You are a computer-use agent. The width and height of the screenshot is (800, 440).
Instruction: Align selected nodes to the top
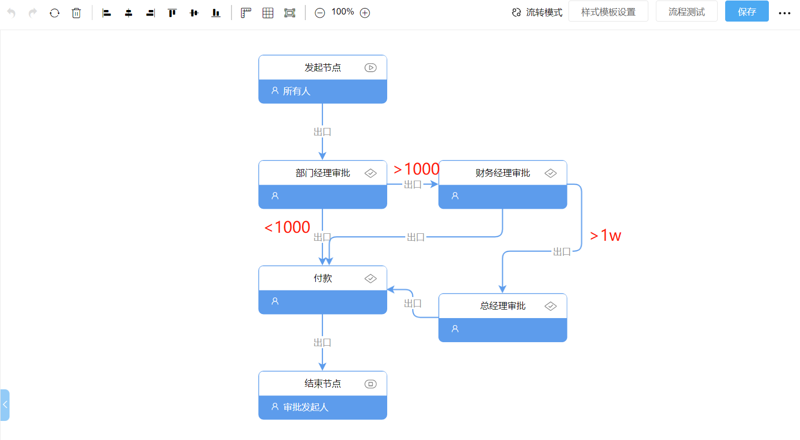click(172, 13)
